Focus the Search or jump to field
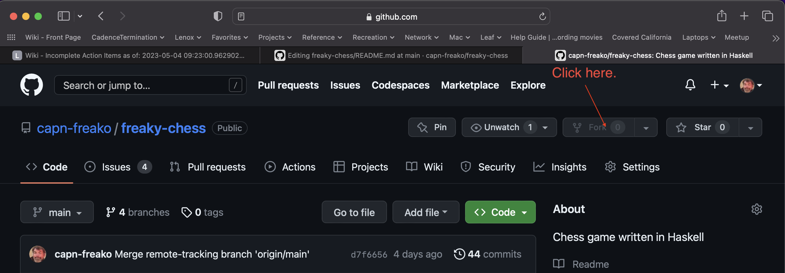Image resolution: width=785 pixels, height=273 pixels. (150, 85)
